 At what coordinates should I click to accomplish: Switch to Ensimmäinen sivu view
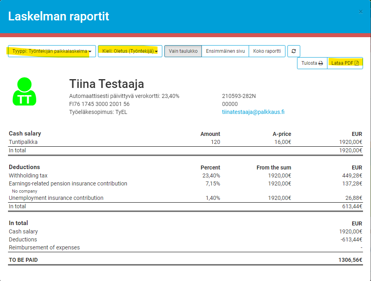click(x=225, y=51)
